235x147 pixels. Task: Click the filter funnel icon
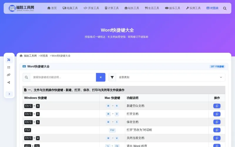coord(112,77)
